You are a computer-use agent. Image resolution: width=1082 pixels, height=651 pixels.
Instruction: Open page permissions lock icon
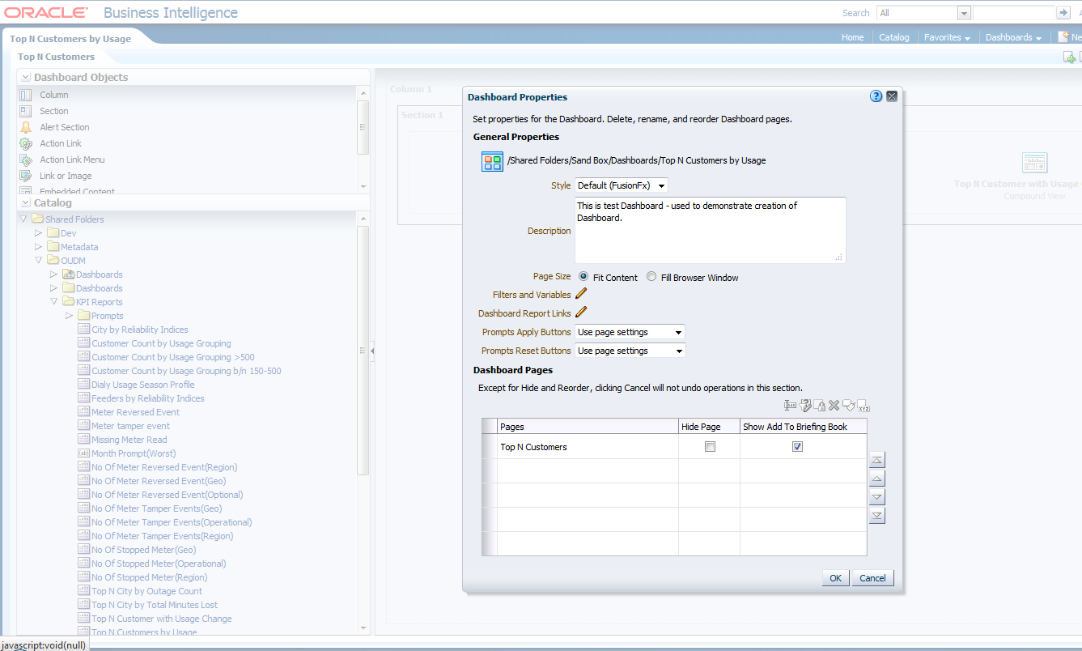click(819, 405)
